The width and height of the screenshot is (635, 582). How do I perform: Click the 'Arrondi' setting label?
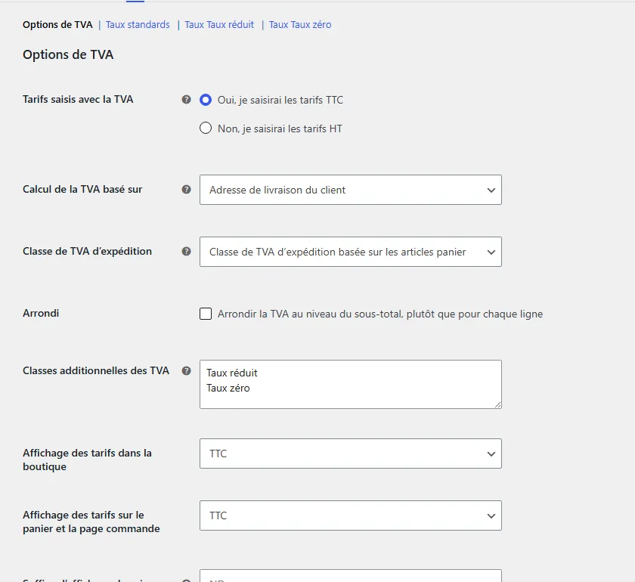(x=41, y=313)
